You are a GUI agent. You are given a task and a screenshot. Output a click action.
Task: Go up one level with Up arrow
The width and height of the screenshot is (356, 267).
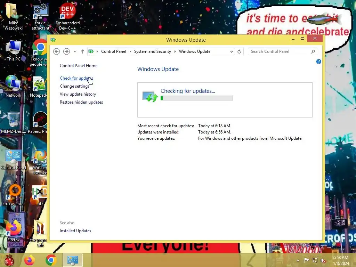coord(83,51)
